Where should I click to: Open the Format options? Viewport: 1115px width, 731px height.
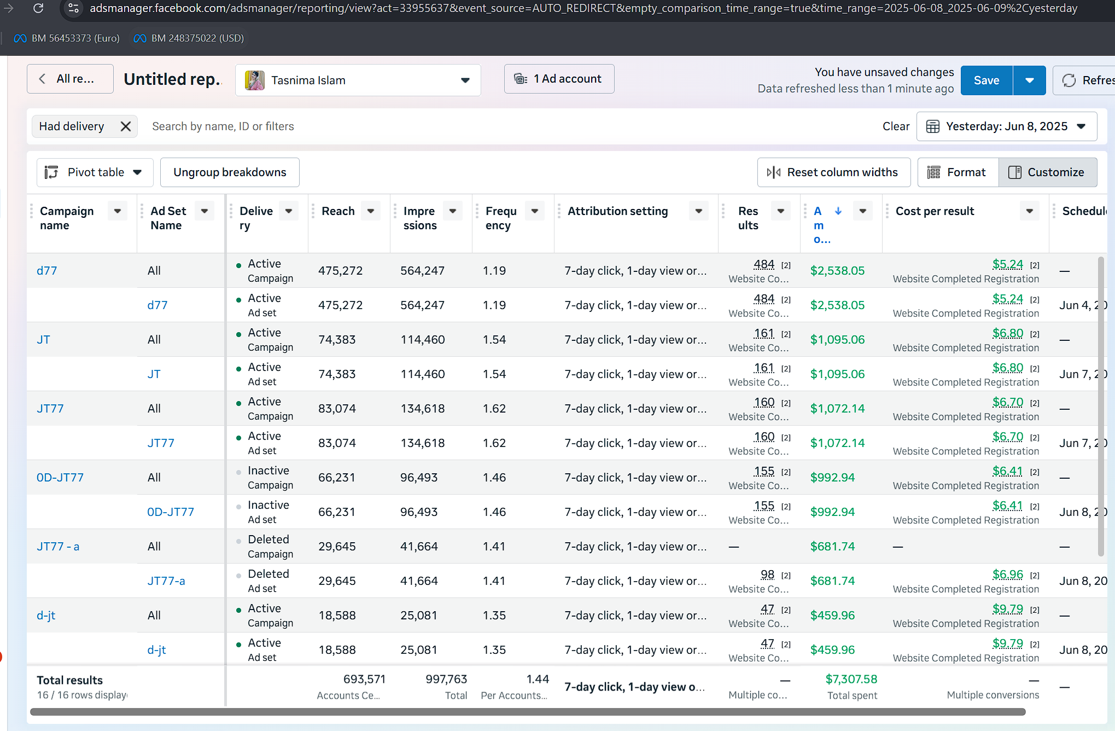pyautogui.click(x=958, y=172)
